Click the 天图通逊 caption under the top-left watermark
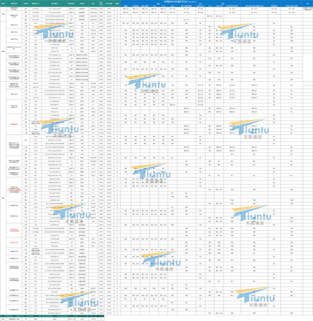 [57, 41]
